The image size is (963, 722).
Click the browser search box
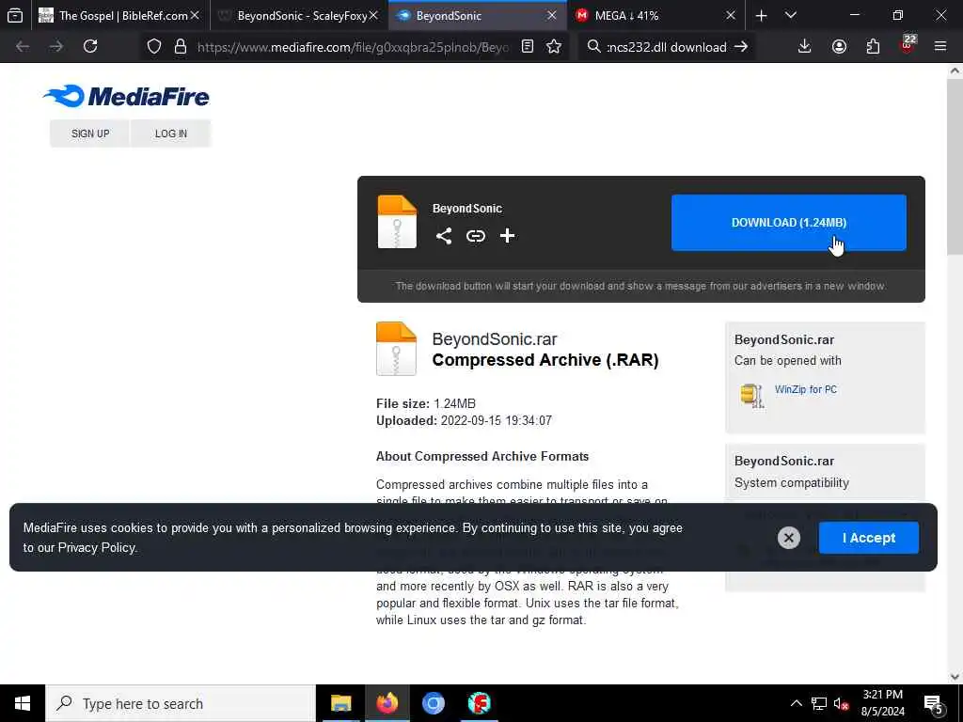point(667,47)
